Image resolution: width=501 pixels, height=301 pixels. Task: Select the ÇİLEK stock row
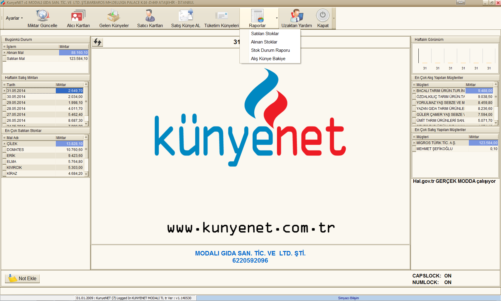(x=43, y=144)
